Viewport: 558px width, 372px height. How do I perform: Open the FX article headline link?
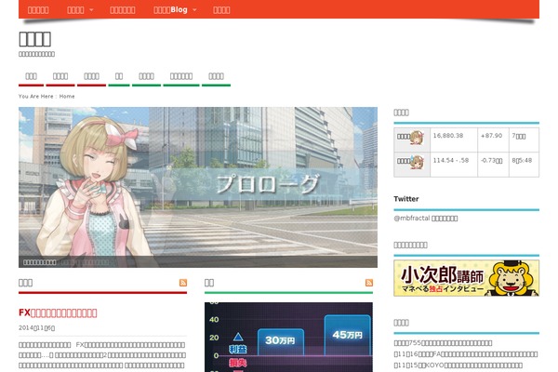coord(58,312)
